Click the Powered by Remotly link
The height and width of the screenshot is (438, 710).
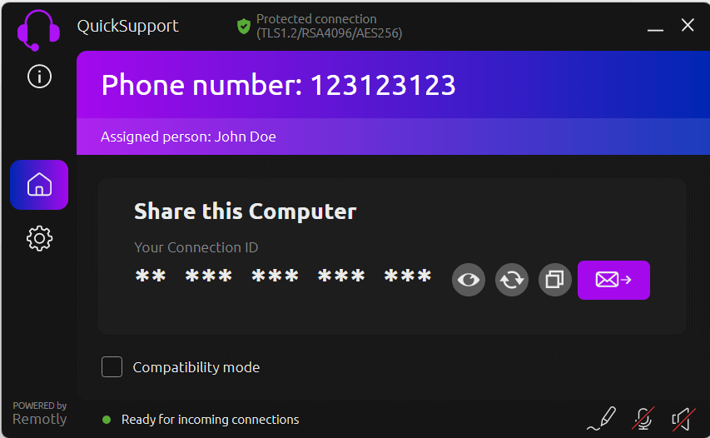pyautogui.click(x=39, y=414)
